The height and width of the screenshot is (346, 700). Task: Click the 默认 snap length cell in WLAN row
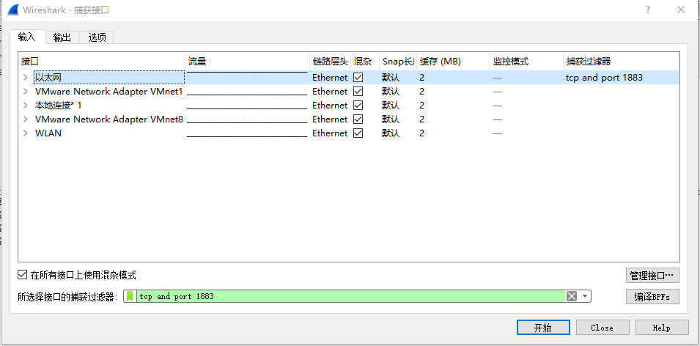(x=391, y=133)
